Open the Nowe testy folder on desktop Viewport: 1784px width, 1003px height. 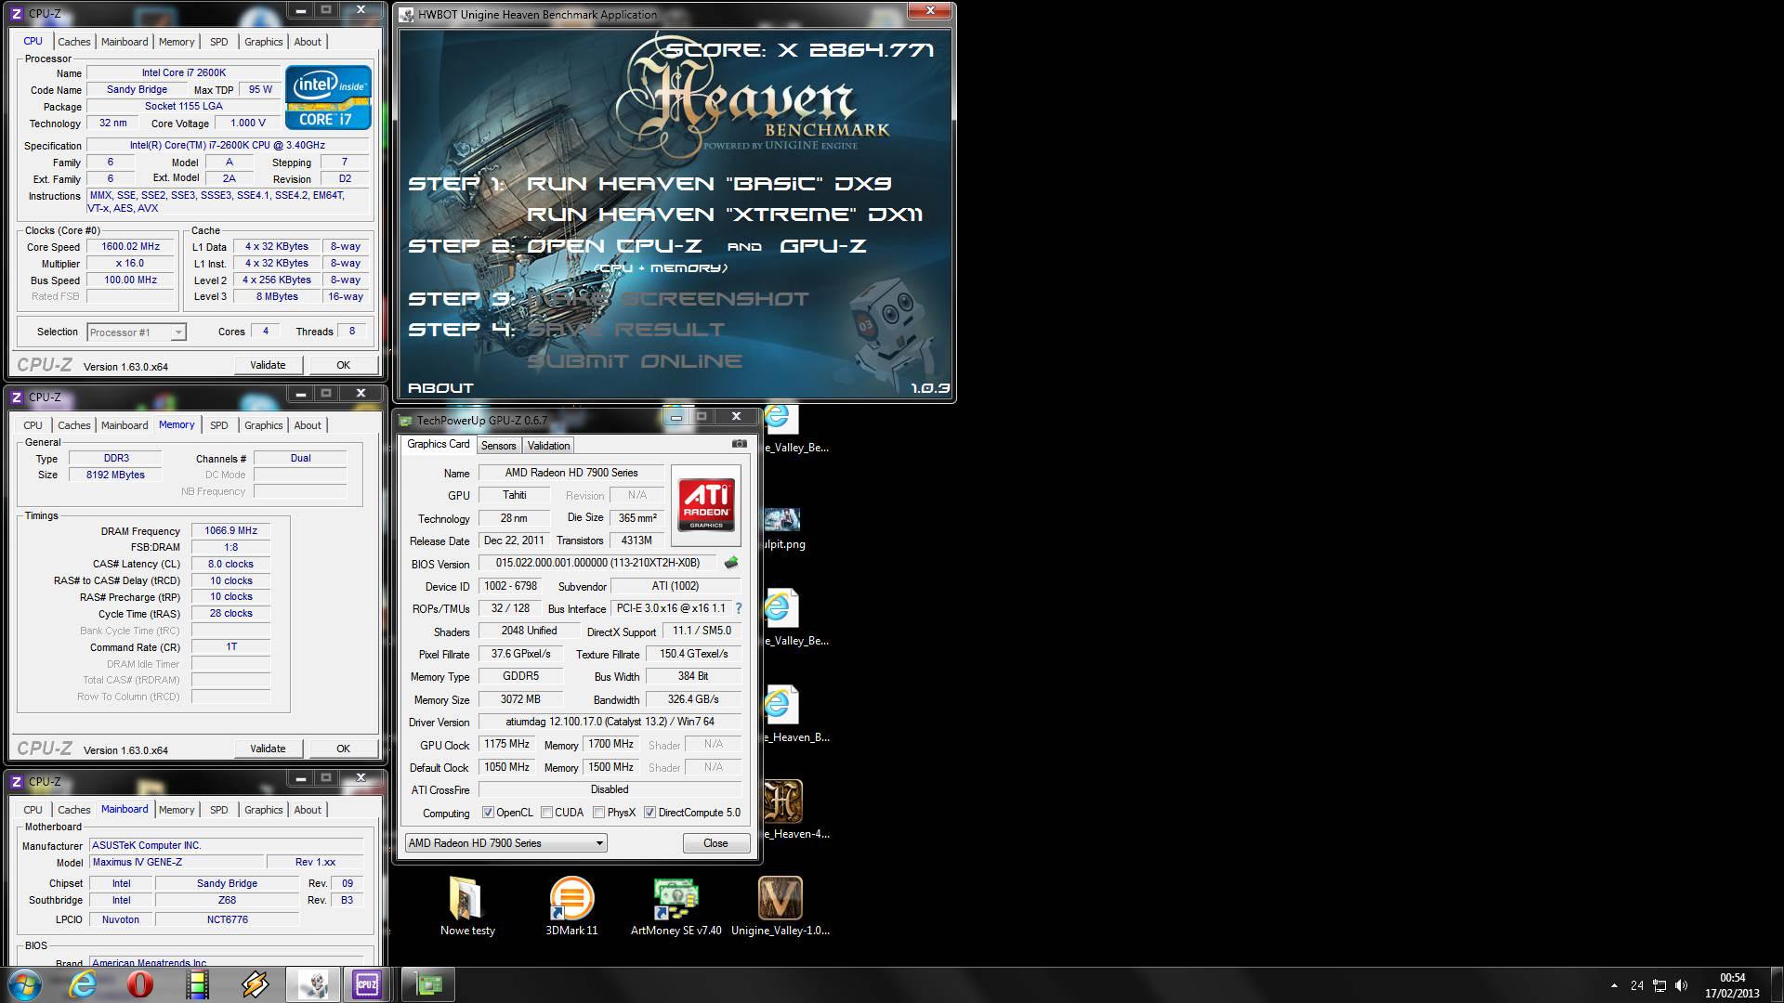(466, 905)
